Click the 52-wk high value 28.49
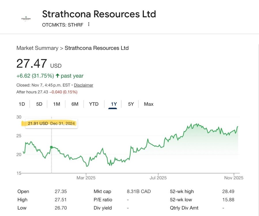The width and height of the screenshot is (259, 216). [228, 192]
